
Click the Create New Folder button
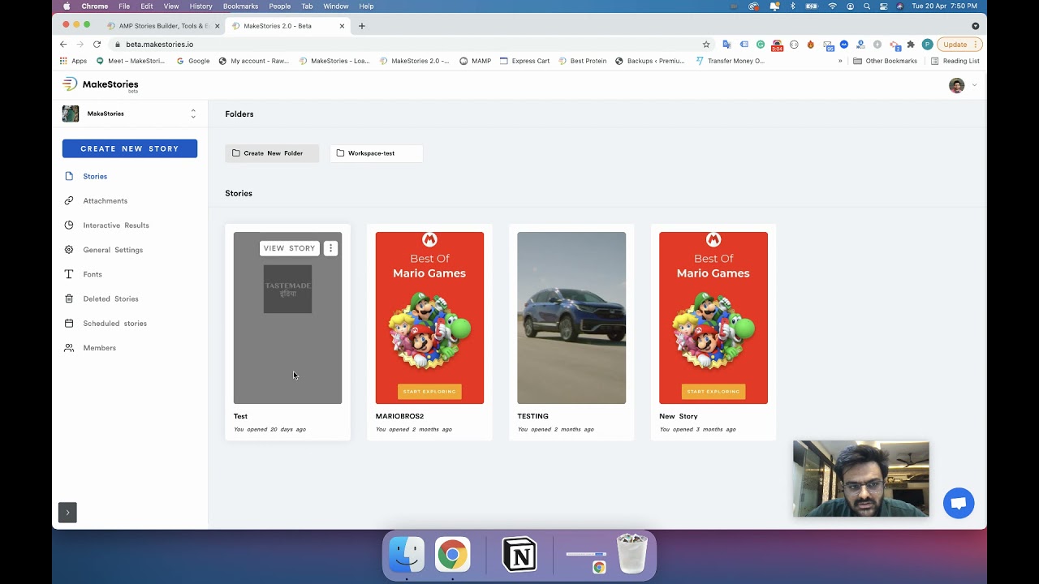(272, 153)
